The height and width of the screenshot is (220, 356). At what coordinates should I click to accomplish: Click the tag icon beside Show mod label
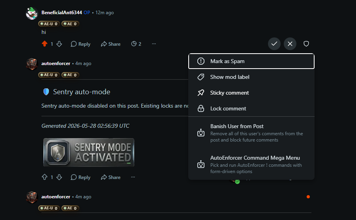click(201, 77)
